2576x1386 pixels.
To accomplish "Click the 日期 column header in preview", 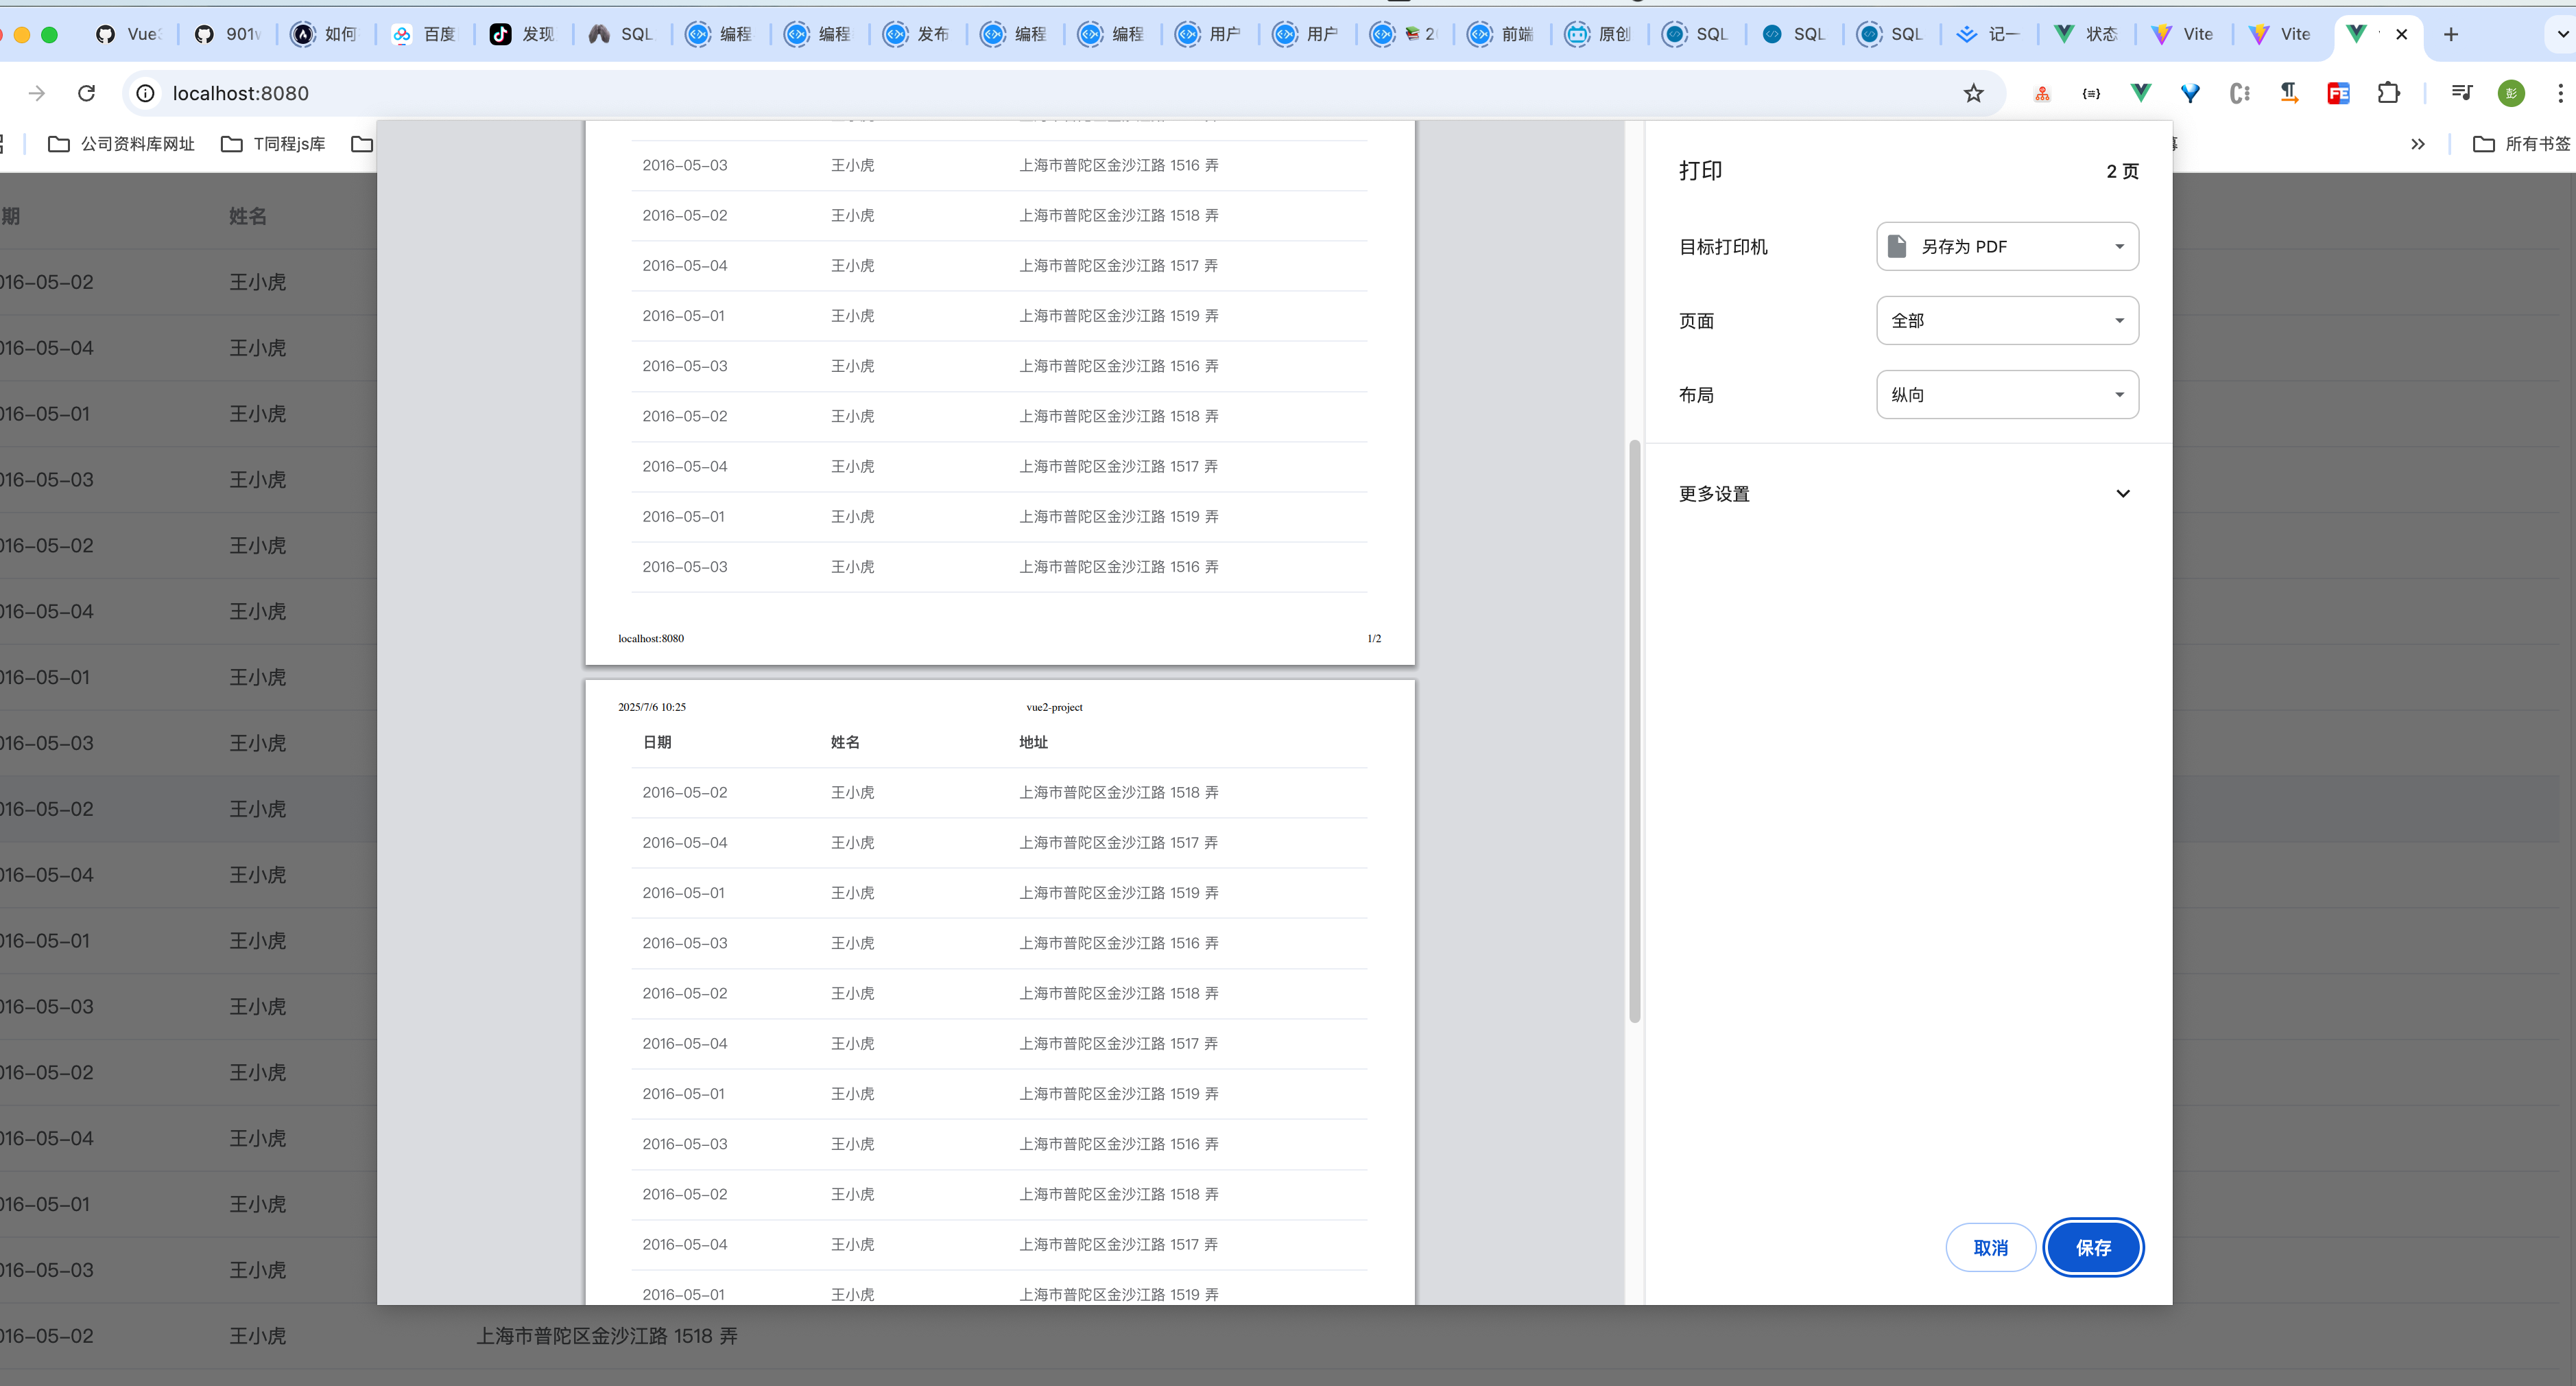I will pos(657,742).
